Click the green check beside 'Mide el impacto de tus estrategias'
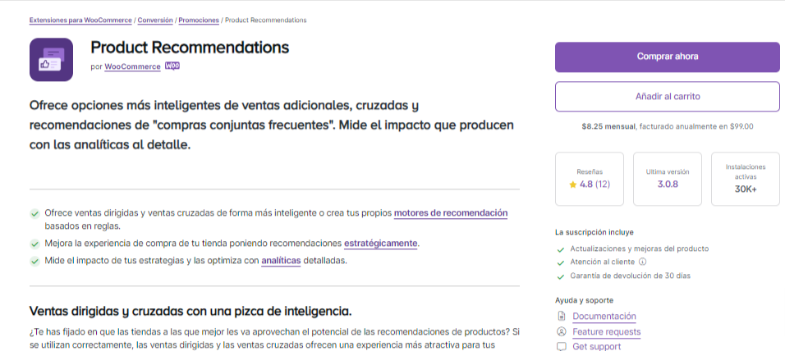This screenshot has width=785, height=351. 34,261
